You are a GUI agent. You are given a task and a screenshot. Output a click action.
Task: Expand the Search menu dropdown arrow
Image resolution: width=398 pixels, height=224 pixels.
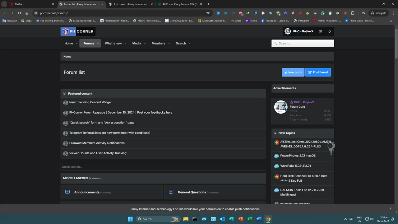click(x=189, y=44)
